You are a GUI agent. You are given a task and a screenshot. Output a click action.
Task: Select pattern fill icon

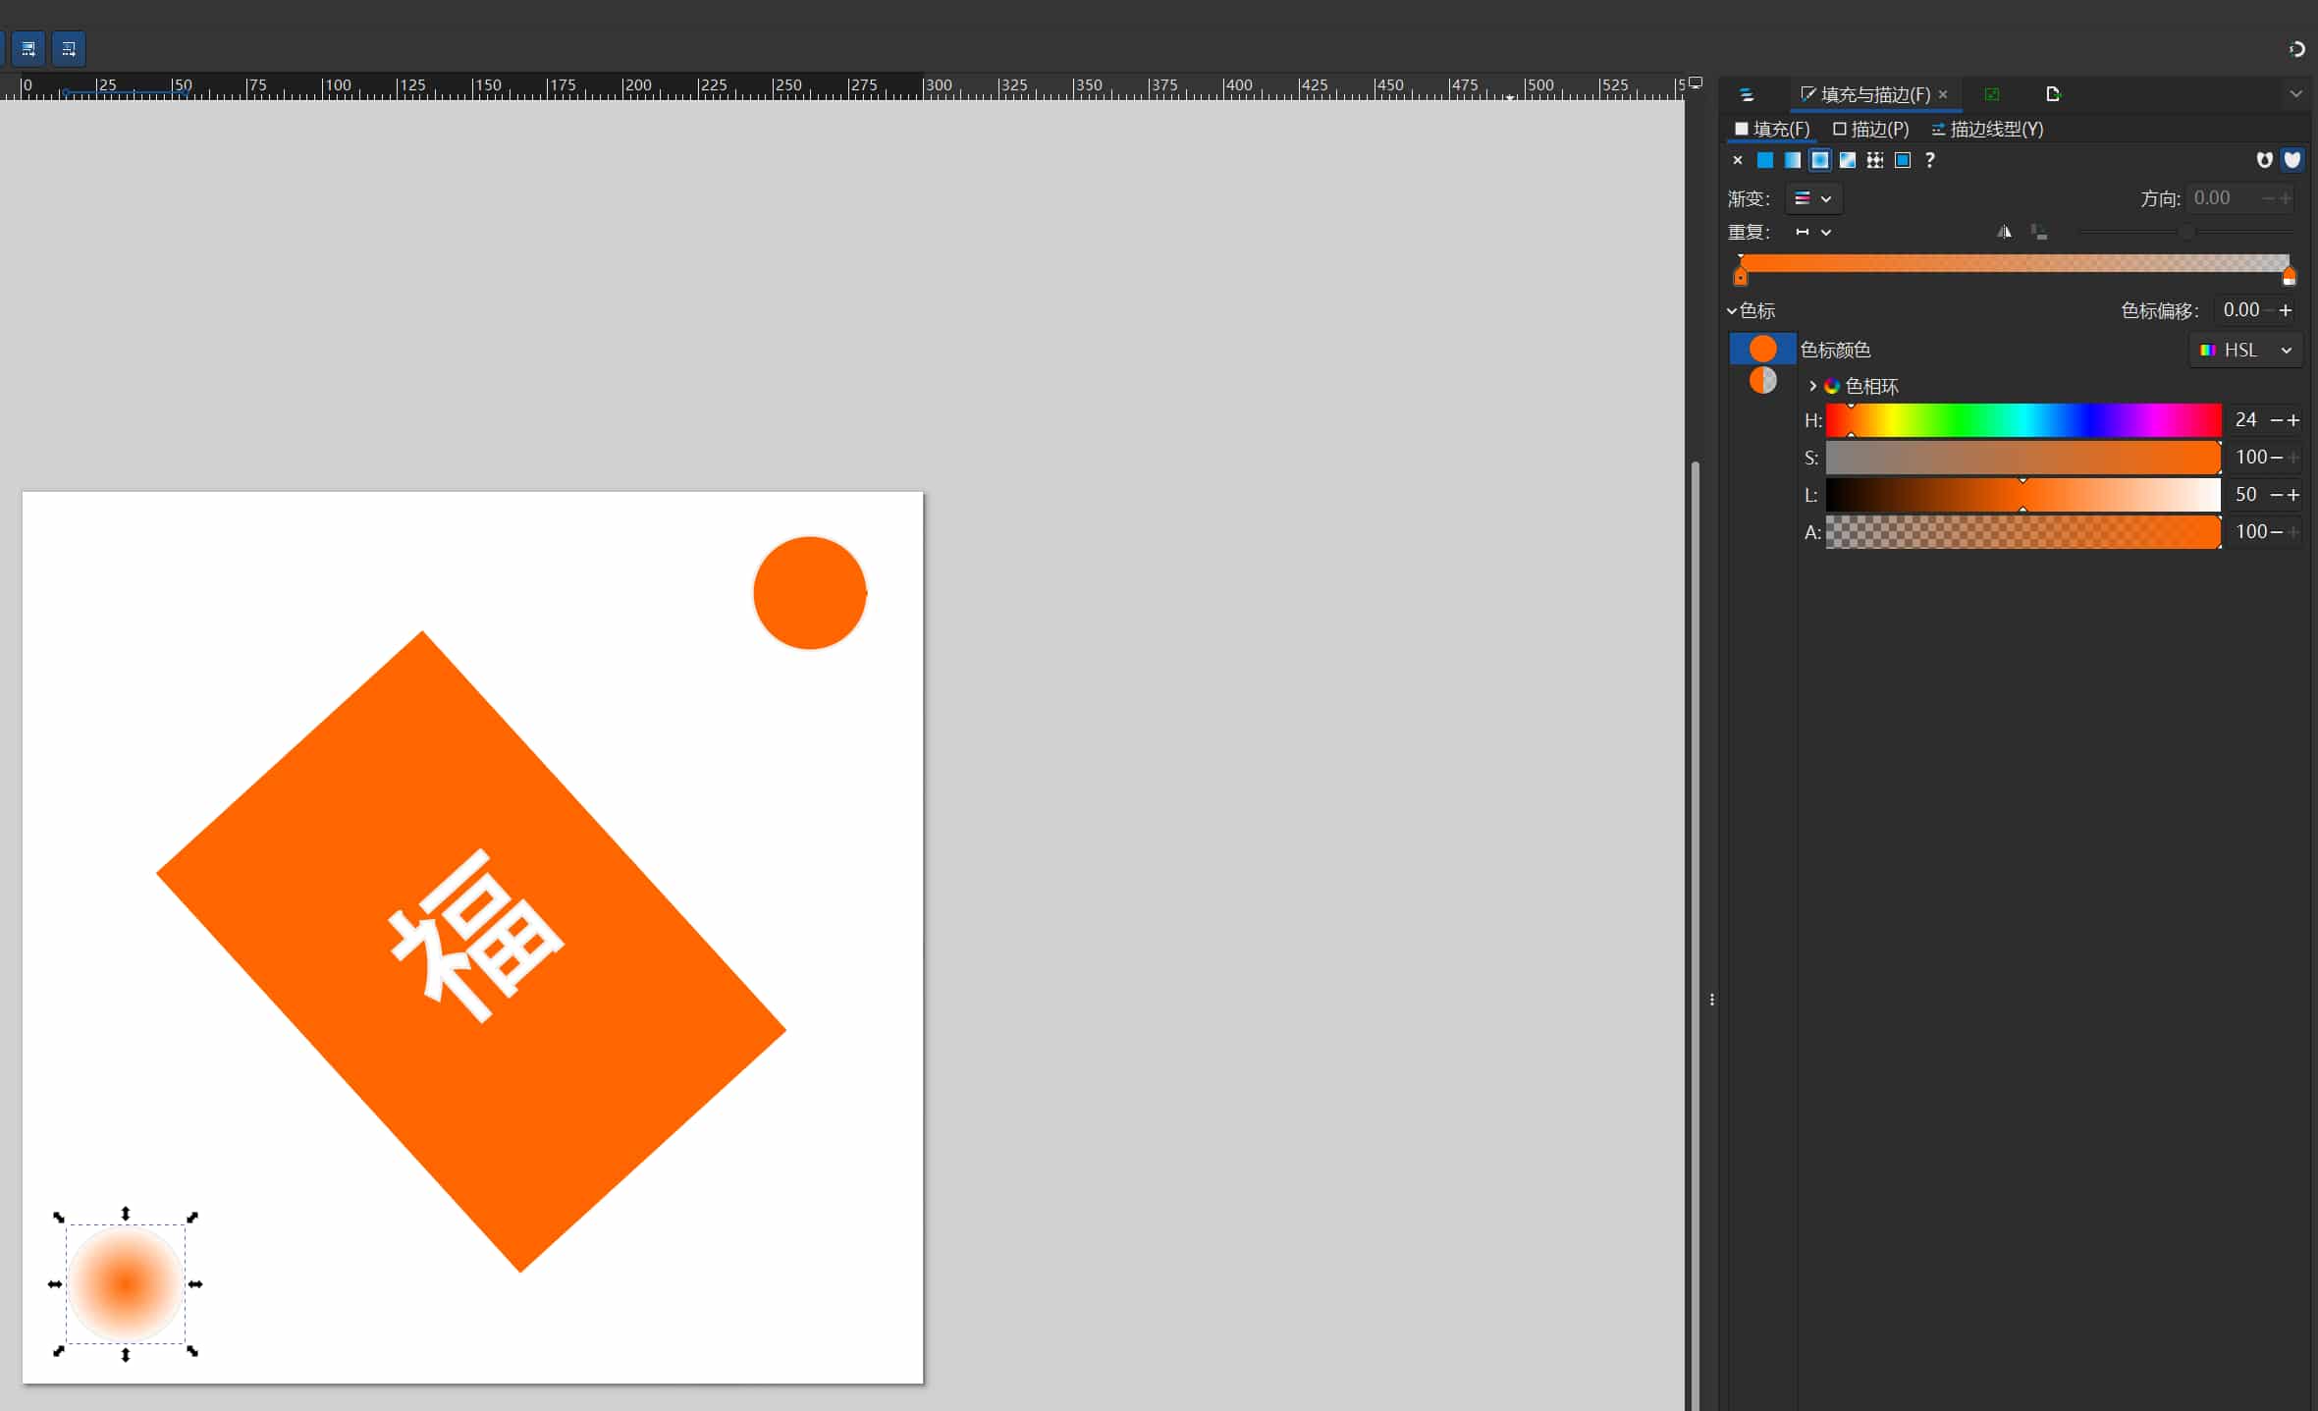coord(1874,160)
